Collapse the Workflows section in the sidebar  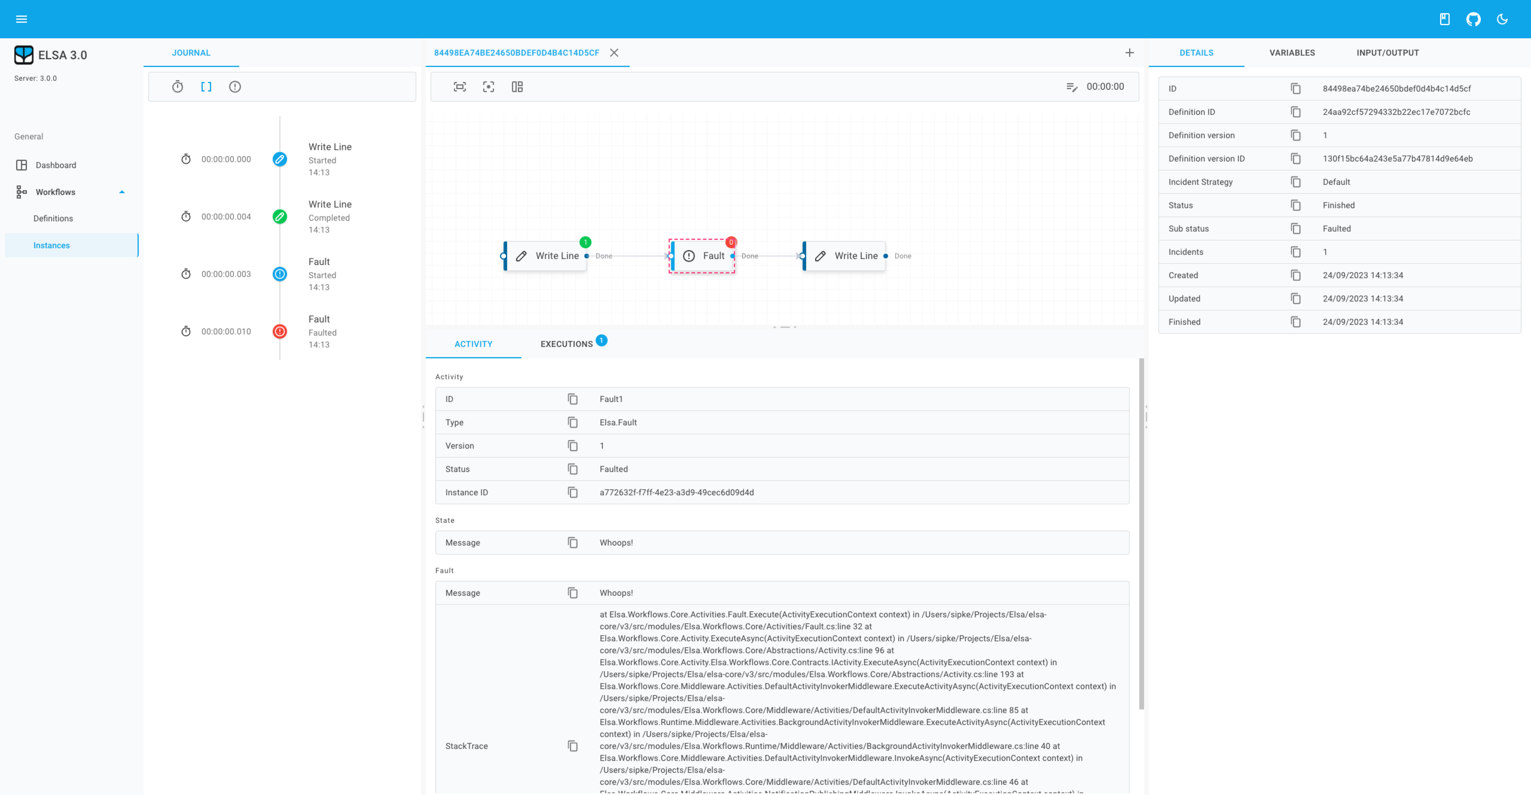(x=122, y=191)
